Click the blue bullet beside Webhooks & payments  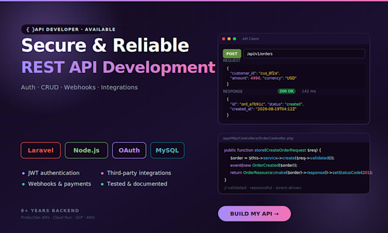pos(23,184)
